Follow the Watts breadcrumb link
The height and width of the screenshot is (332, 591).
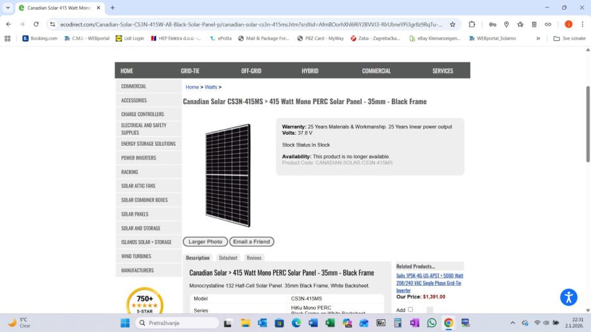[x=211, y=87]
